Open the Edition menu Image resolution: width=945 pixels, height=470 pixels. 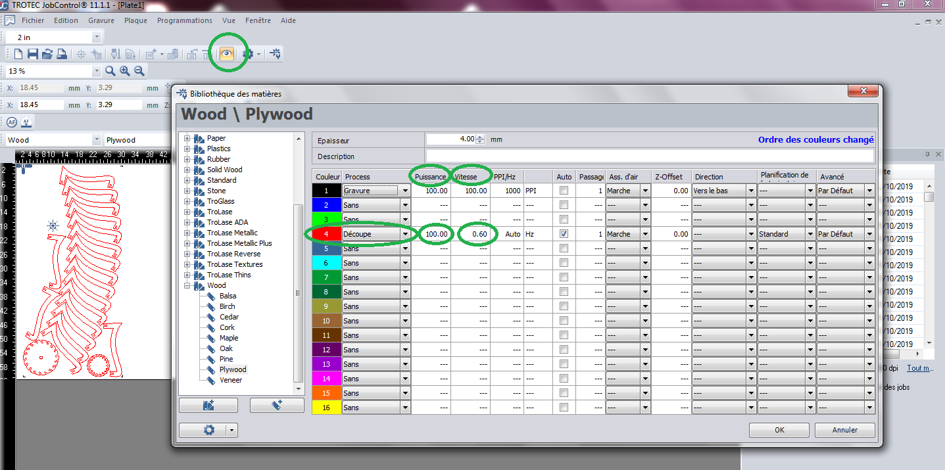(66, 20)
